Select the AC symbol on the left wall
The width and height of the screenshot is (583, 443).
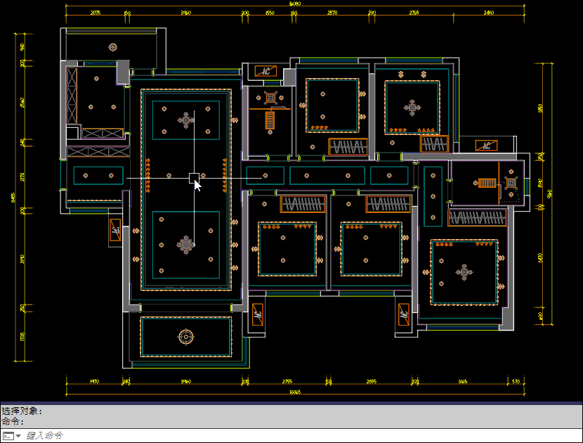pyautogui.click(x=115, y=231)
